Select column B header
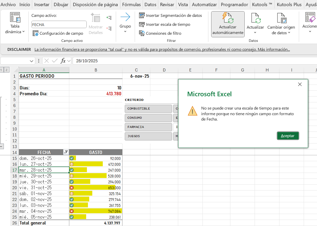This screenshot has width=317, height=226. pyautogui.click(x=96, y=70)
